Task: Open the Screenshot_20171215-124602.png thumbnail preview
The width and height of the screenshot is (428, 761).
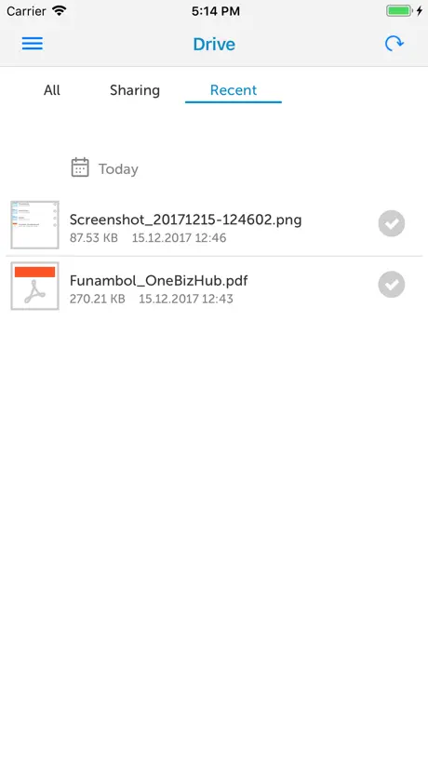Action: (35, 225)
